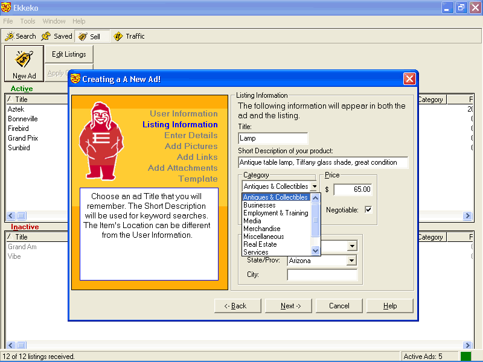Click Inactive list left scroll arrow
Screen dimensions: 483x362
tap(10, 345)
